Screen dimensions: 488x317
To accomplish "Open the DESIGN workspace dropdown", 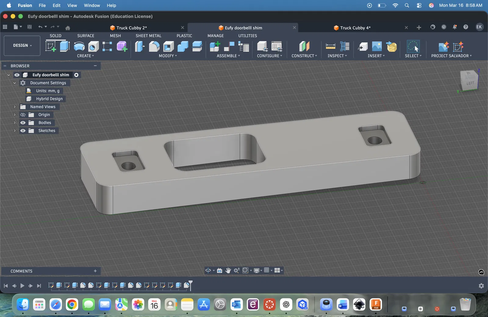I will pos(22,45).
